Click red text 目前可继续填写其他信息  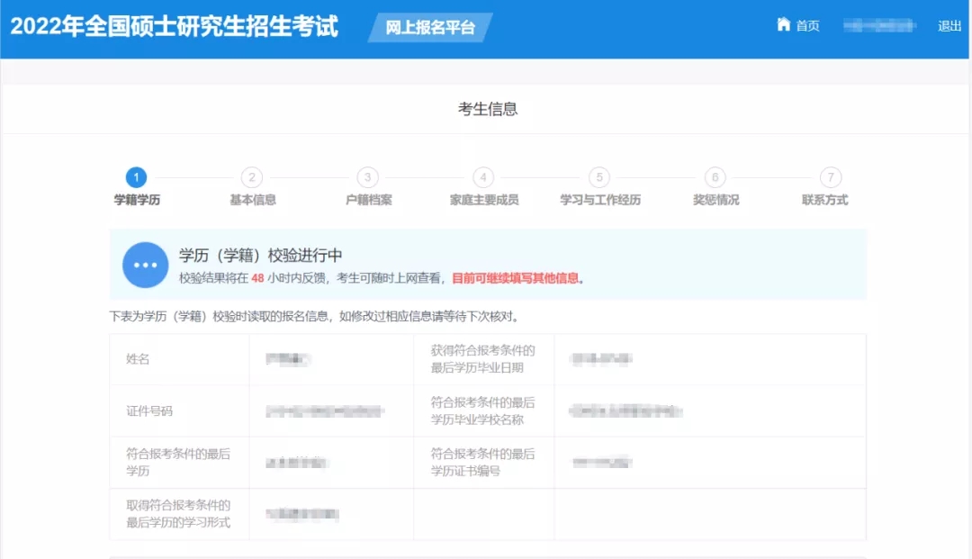(515, 278)
